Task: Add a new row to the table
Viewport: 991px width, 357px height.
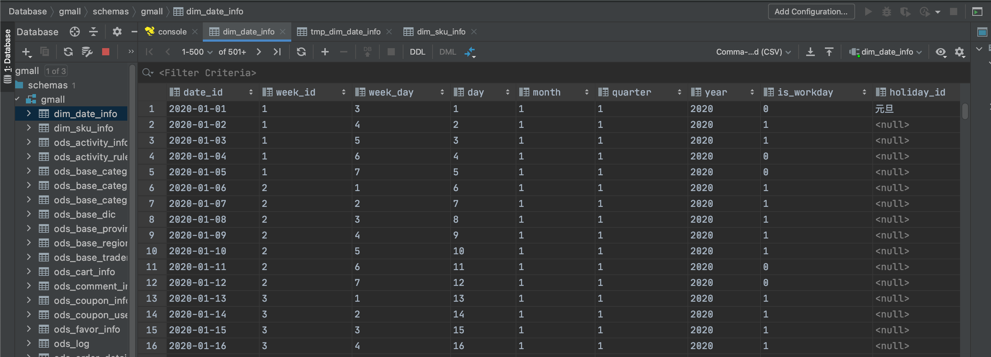Action: pyautogui.click(x=325, y=51)
